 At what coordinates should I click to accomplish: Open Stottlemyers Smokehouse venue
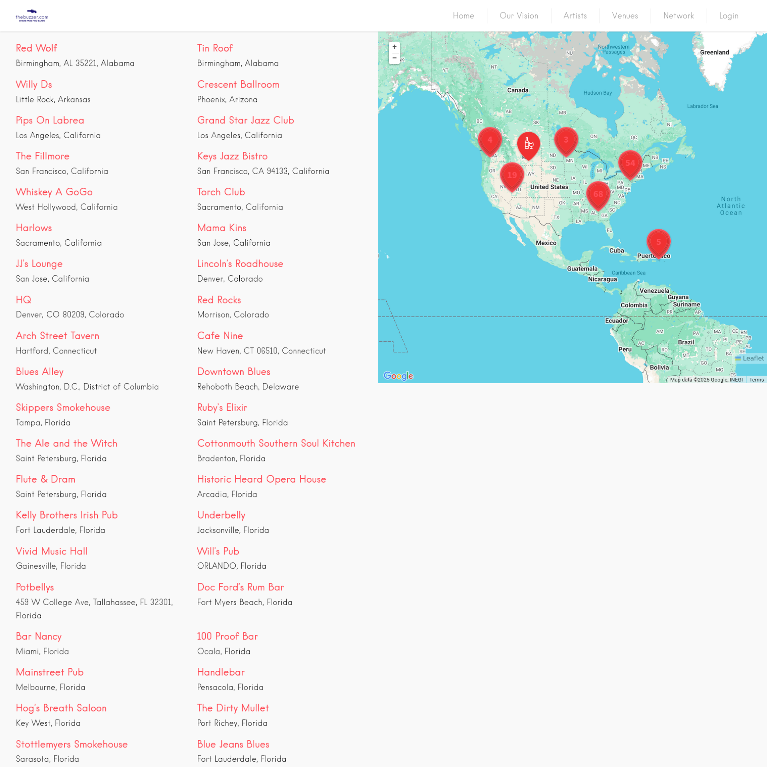72,745
